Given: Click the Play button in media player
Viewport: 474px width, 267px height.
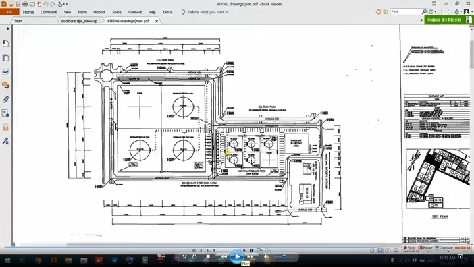Looking at the screenshot, I should (237, 256).
